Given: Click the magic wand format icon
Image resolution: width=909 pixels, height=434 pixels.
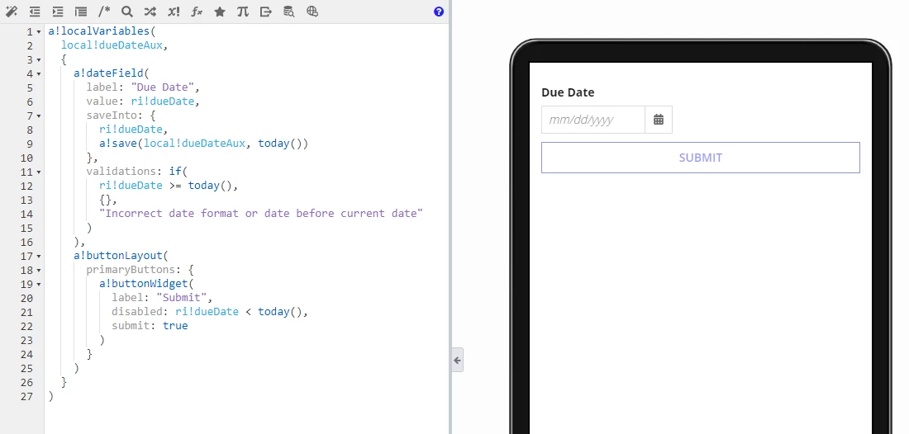Looking at the screenshot, I should coord(12,12).
